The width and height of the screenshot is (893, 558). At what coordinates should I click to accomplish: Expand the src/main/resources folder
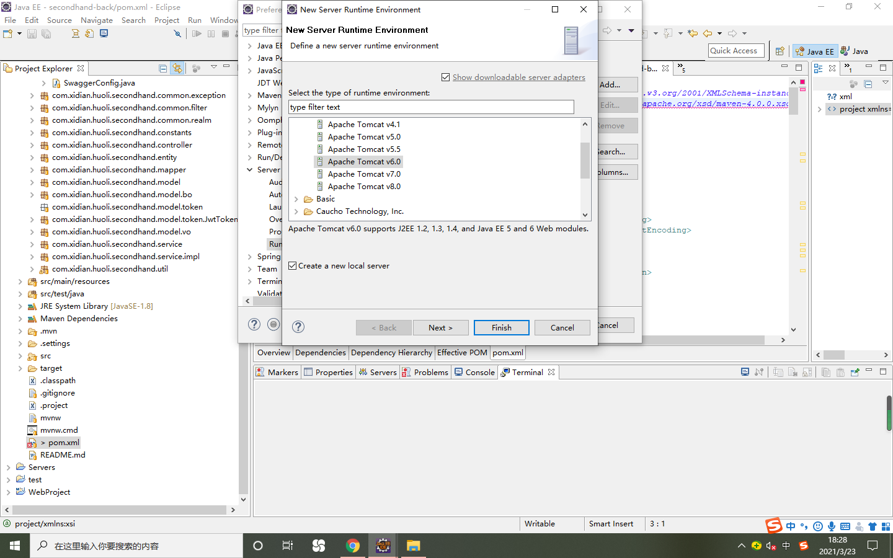(x=19, y=281)
